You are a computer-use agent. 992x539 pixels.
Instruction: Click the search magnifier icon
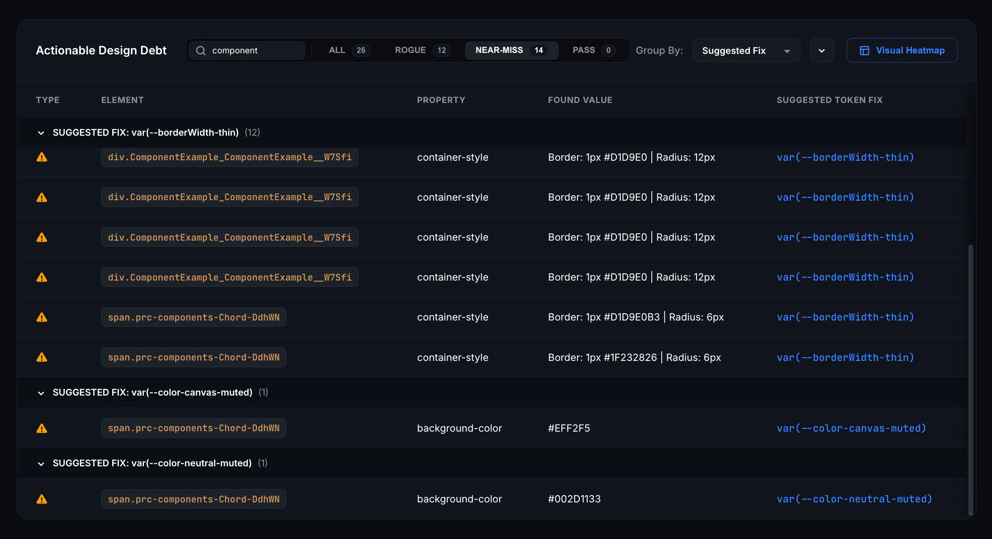tap(201, 51)
